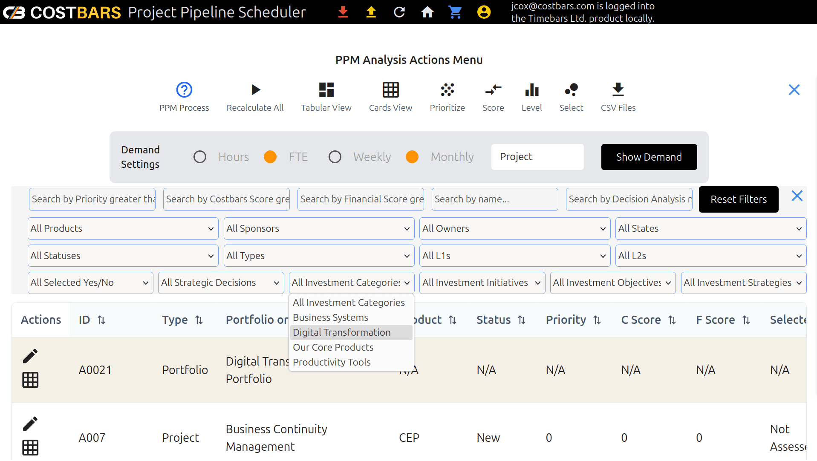Click the red download arrow icon

(343, 12)
